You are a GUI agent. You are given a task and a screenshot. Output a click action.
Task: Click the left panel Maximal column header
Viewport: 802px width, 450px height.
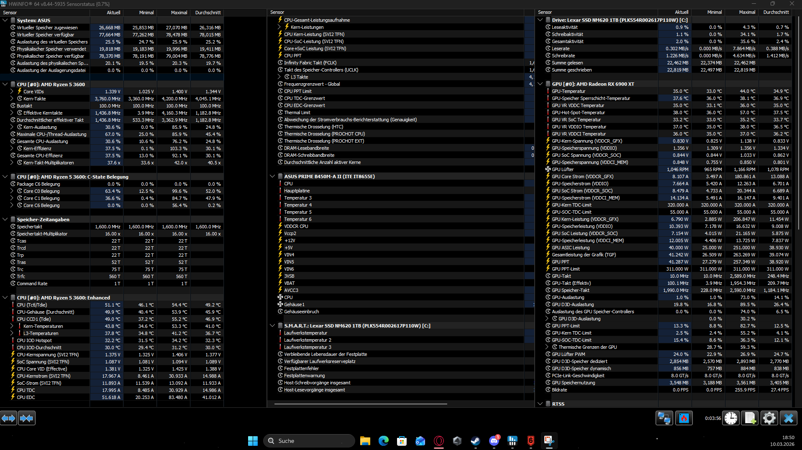point(174,13)
